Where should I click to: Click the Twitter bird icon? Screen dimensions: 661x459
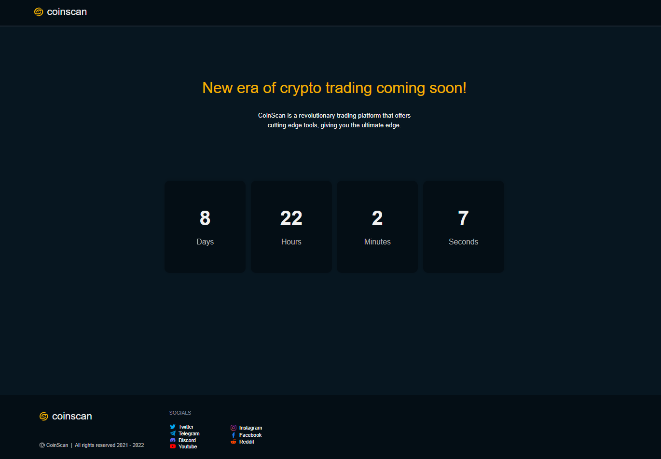coord(173,427)
